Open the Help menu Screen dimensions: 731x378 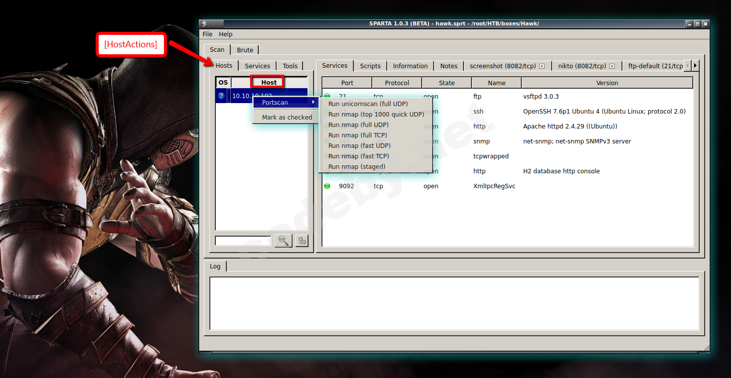pyautogui.click(x=226, y=34)
